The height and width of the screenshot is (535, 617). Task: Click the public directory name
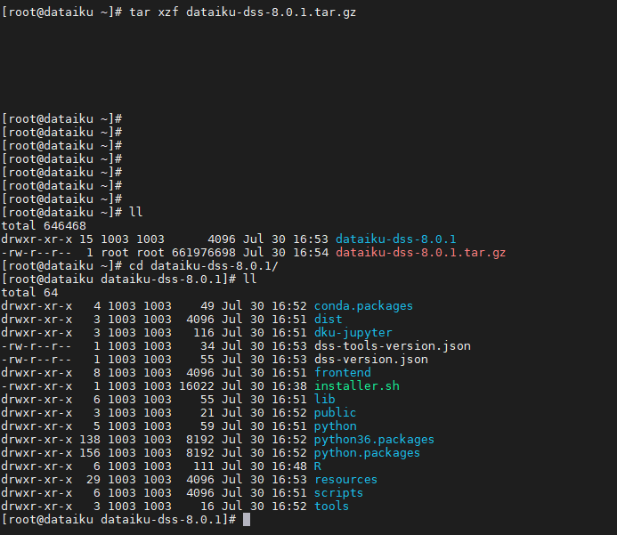click(x=336, y=413)
